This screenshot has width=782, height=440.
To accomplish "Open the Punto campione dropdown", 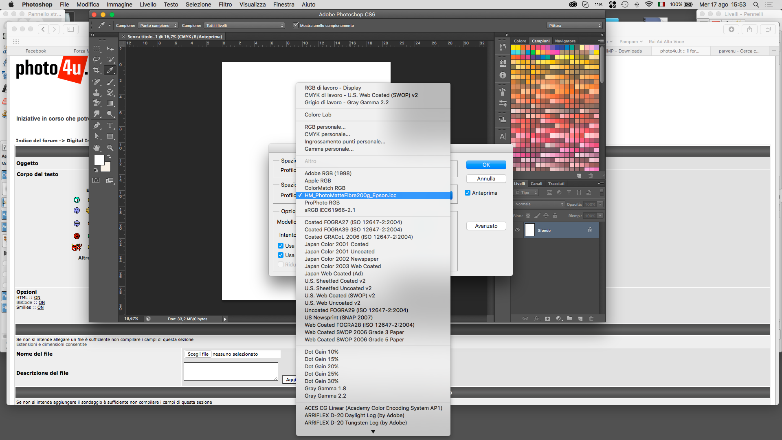I will (x=158, y=25).
